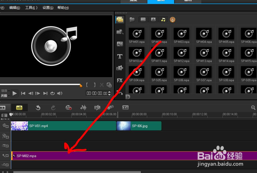
Task: Open the 工具 menu
Action: point(31,8)
